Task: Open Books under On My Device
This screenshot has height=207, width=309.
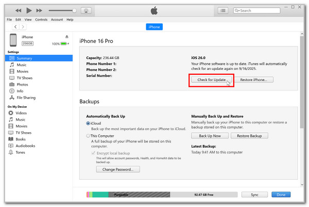Action: (17, 139)
